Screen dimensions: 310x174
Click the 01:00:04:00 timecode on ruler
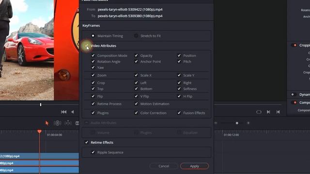(54, 135)
